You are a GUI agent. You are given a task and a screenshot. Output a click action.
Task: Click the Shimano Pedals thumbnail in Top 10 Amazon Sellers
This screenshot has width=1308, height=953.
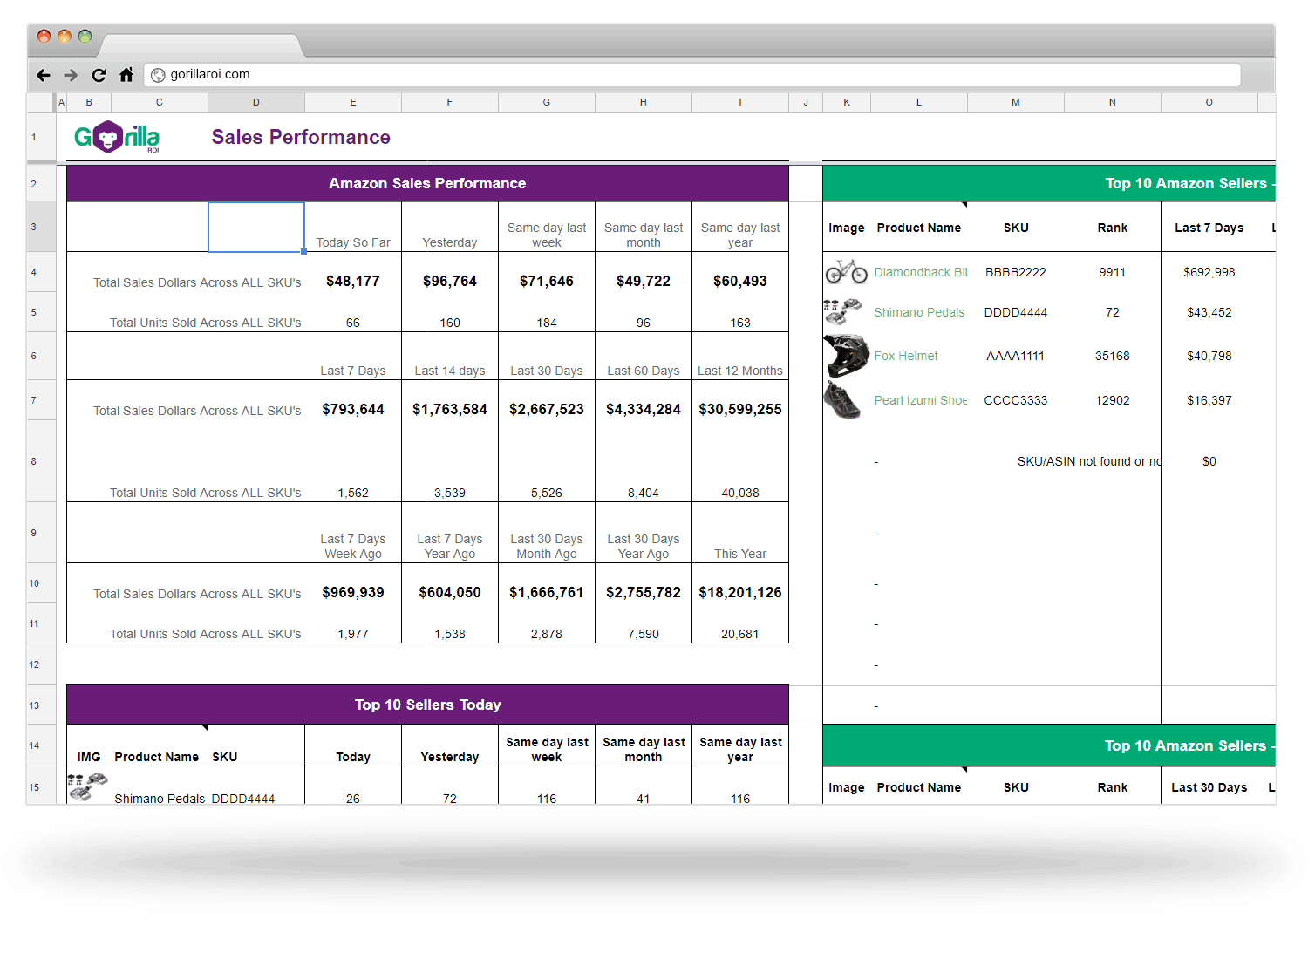[x=843, y=311]
